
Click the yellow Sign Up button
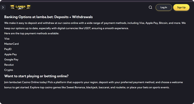(181, 7)
